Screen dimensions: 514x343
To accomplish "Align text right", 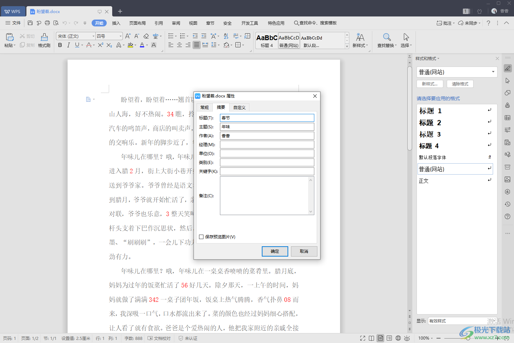I will coord(188,45).
